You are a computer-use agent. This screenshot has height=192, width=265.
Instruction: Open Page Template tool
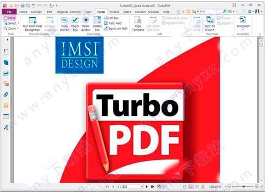(138, 24)
